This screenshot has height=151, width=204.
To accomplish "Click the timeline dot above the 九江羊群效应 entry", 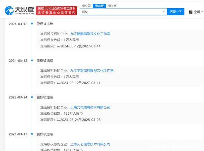I will [32, 61].
